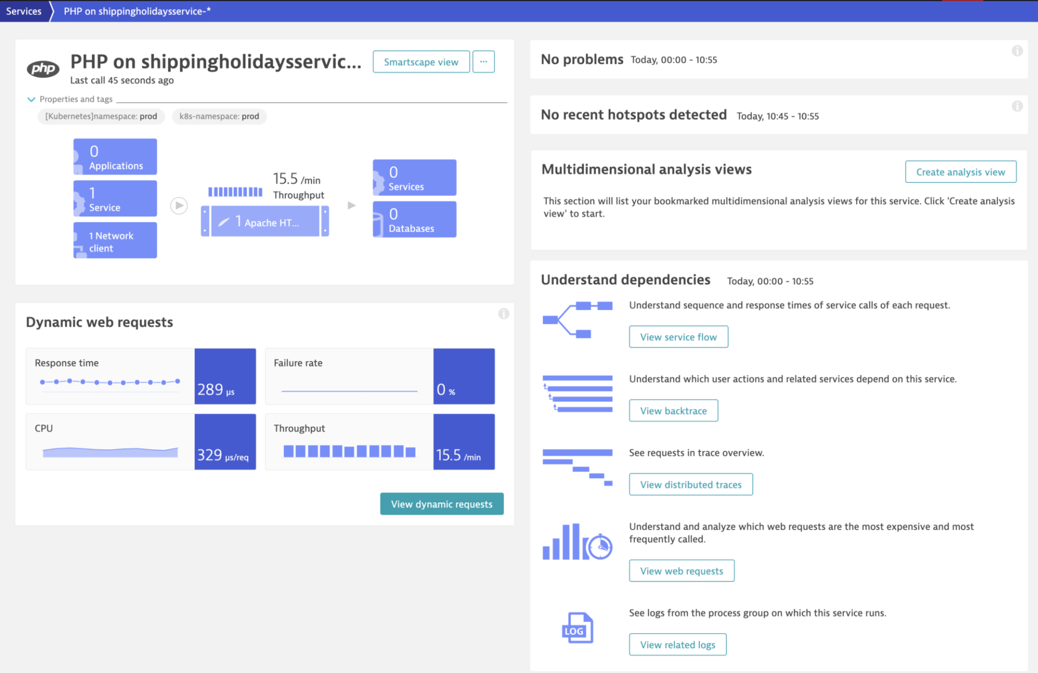
Task: Click the web requests bar chart icon
Action: pos(577,542)
